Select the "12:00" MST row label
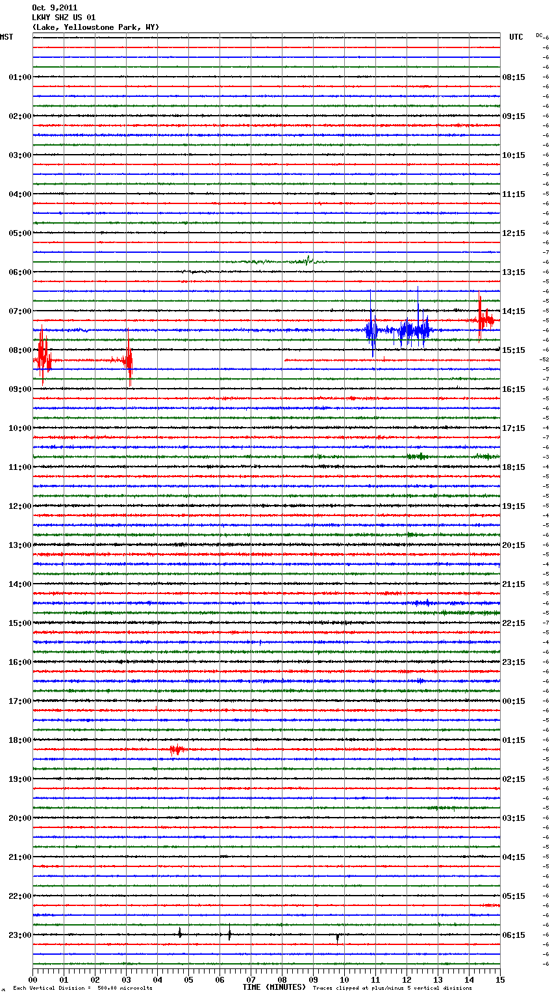552x997 pixels. (x=20, y=506)
